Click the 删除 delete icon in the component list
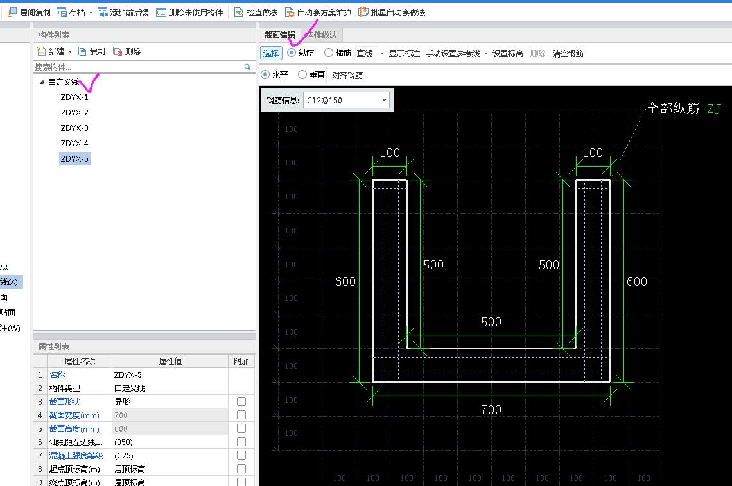This screenshot has width=732, height=486. pos(118,51)
